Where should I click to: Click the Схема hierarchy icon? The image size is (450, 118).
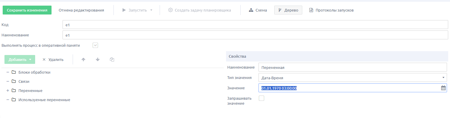click(x=251, y=10)
